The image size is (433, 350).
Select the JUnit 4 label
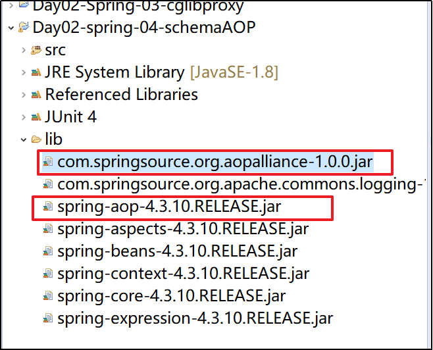coord(70,116)
